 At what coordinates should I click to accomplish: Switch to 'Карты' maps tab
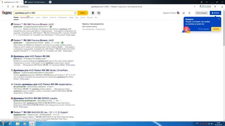[x=38, y=17]
